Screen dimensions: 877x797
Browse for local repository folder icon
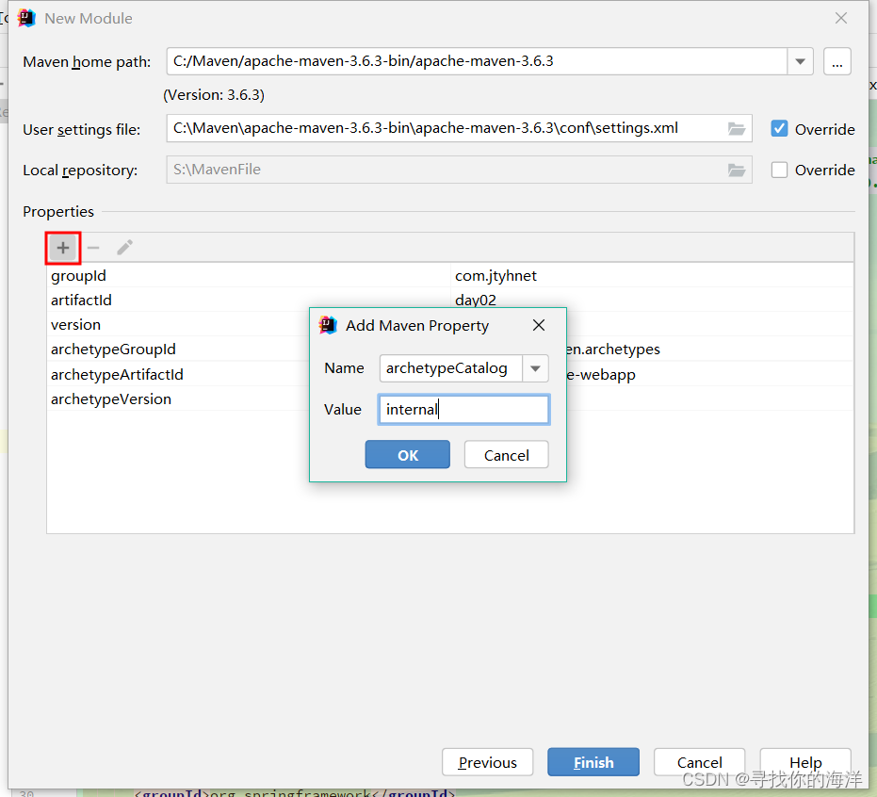click(737, 170)
